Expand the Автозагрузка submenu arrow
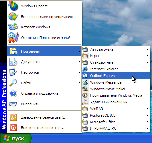The image size is (152, 143). pos(147,49)
